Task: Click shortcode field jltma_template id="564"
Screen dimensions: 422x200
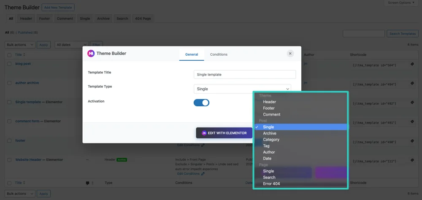Action: point(374,65)
